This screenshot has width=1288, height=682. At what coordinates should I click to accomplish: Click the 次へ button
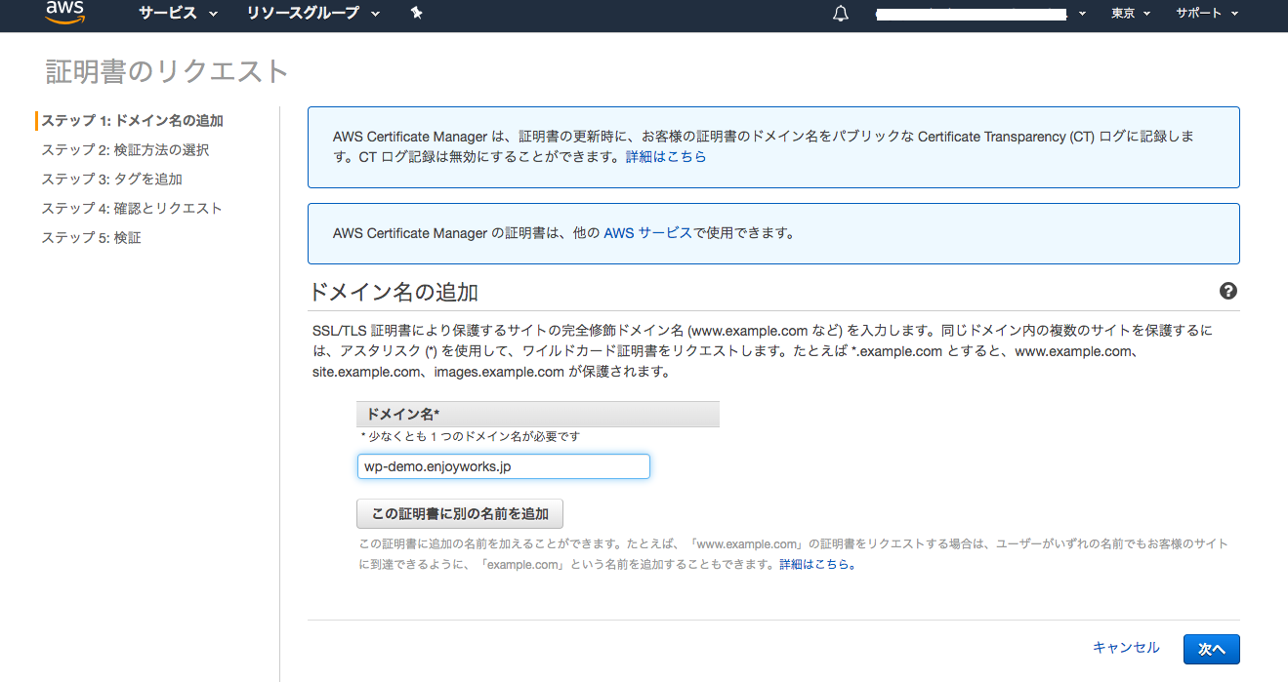1212,649
